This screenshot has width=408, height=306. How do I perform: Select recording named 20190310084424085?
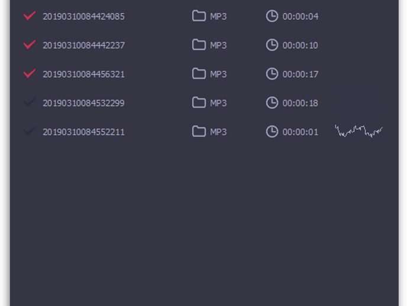coord(83,17)
